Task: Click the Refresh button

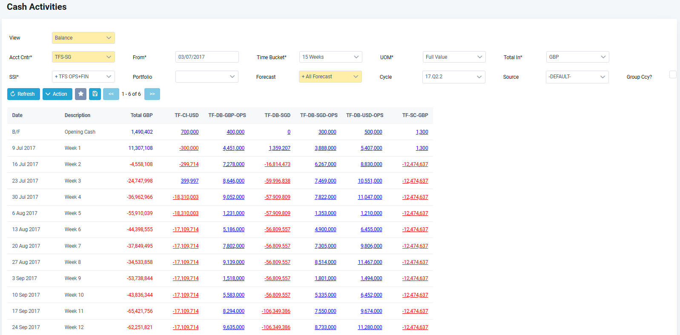Action: (23, 94)
